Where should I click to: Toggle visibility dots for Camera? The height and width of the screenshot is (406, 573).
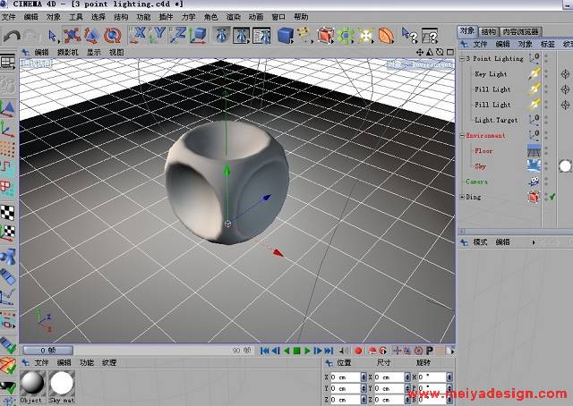[546, 182]
